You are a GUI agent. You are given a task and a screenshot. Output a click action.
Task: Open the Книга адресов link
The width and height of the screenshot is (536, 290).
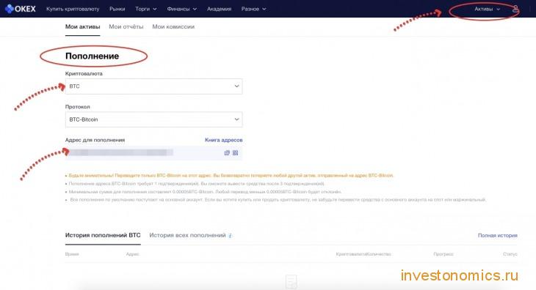pos(223,140)
